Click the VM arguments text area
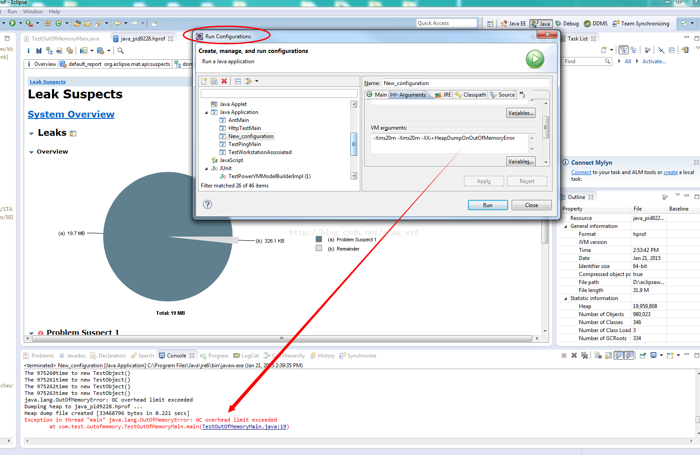Viewport: 700px width, 455px height. 450,143
